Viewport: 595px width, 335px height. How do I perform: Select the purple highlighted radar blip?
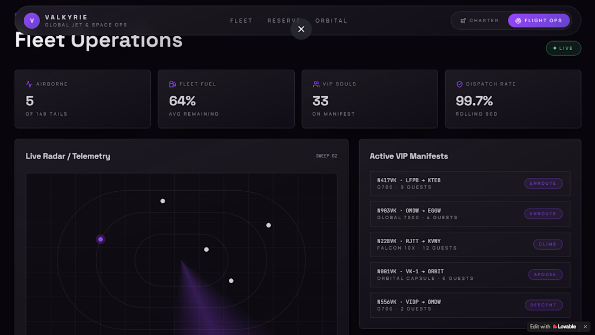101,239
